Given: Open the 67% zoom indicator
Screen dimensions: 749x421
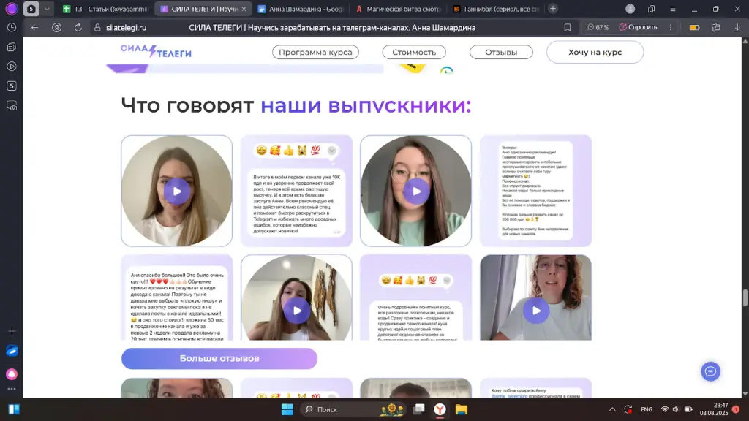Looking at the screenshot, I should 598,27.
